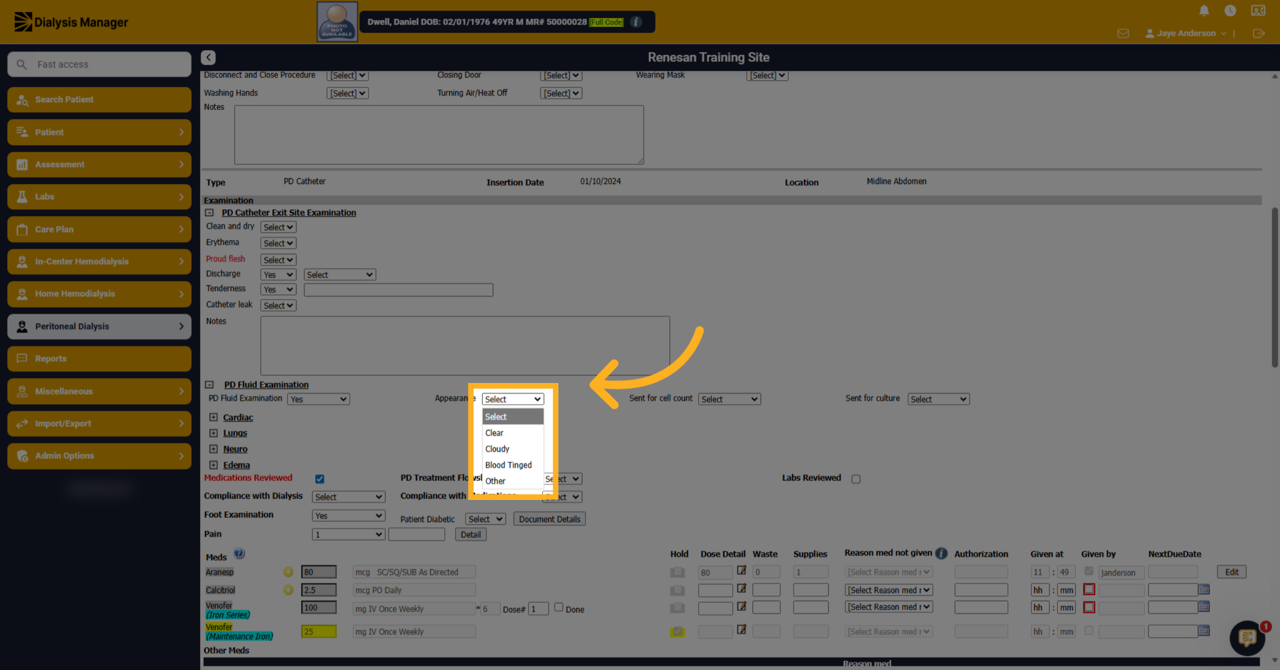Open Venofer Iron Series dose detail icon
The height and width of the screenshot is (670, 1280).
click(x=741, y=607)
